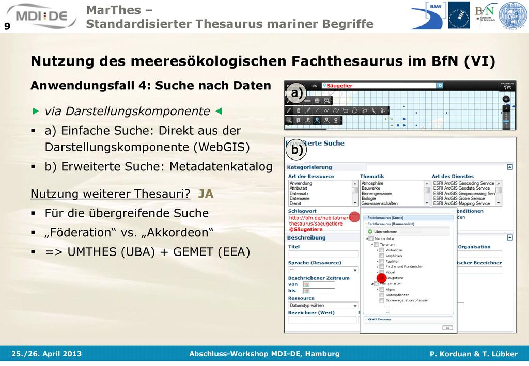Open the GEMET Thesaurus accordion panel

coord(408,319)
